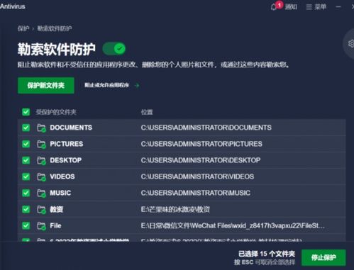This screenshot has width=354, height=270.
Task: Open the hamburger menu icon
Action: click(309, 7)
